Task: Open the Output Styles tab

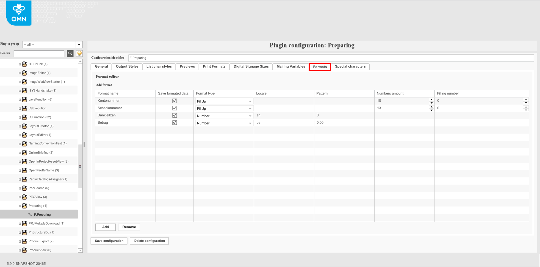Action: [x=127, y=66]
